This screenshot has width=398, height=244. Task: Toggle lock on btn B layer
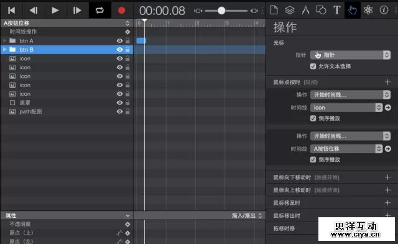[127, 50]
